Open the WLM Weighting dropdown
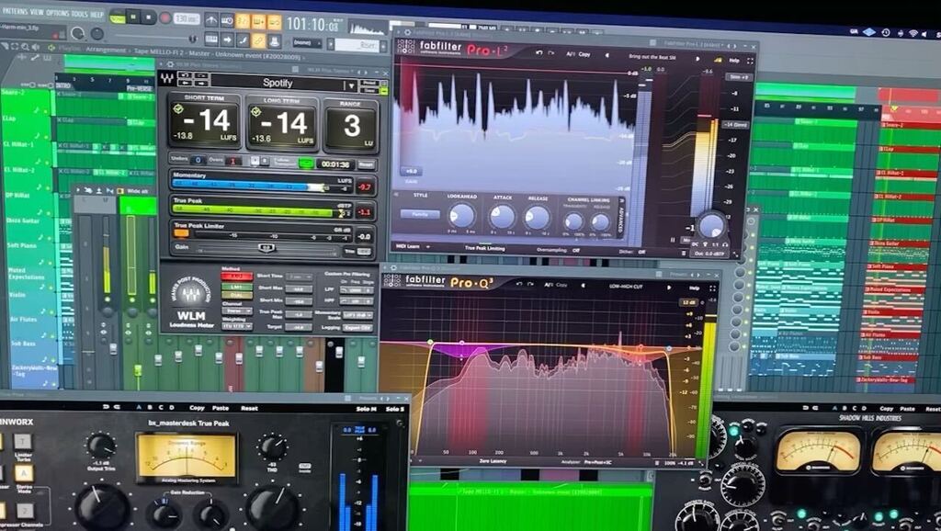The height and width of the screenshot is (531, 941). 237,326
